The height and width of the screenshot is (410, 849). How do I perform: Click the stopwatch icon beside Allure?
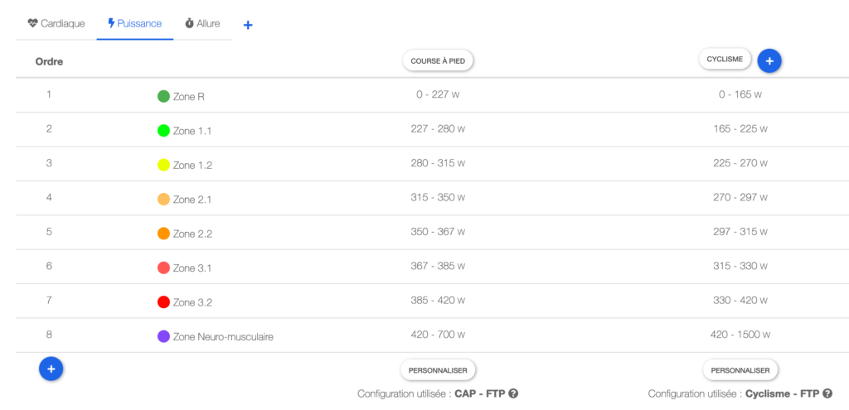pyautogui.click(x=190, y=23)
